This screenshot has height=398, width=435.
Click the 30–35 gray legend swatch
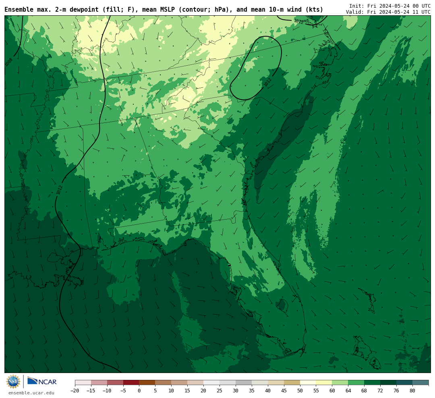[x=244, y=383]
